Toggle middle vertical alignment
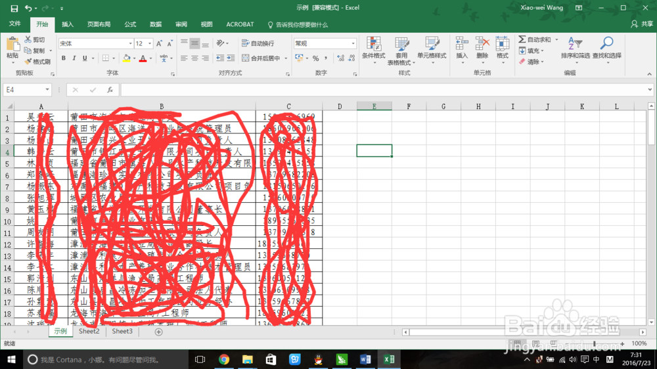The width and height of the screenshot is (657, 369). click(194, 43)
